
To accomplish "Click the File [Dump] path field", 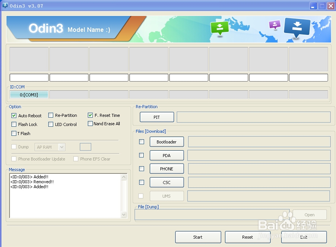I will pyautogui.click(x=212, y=214).
